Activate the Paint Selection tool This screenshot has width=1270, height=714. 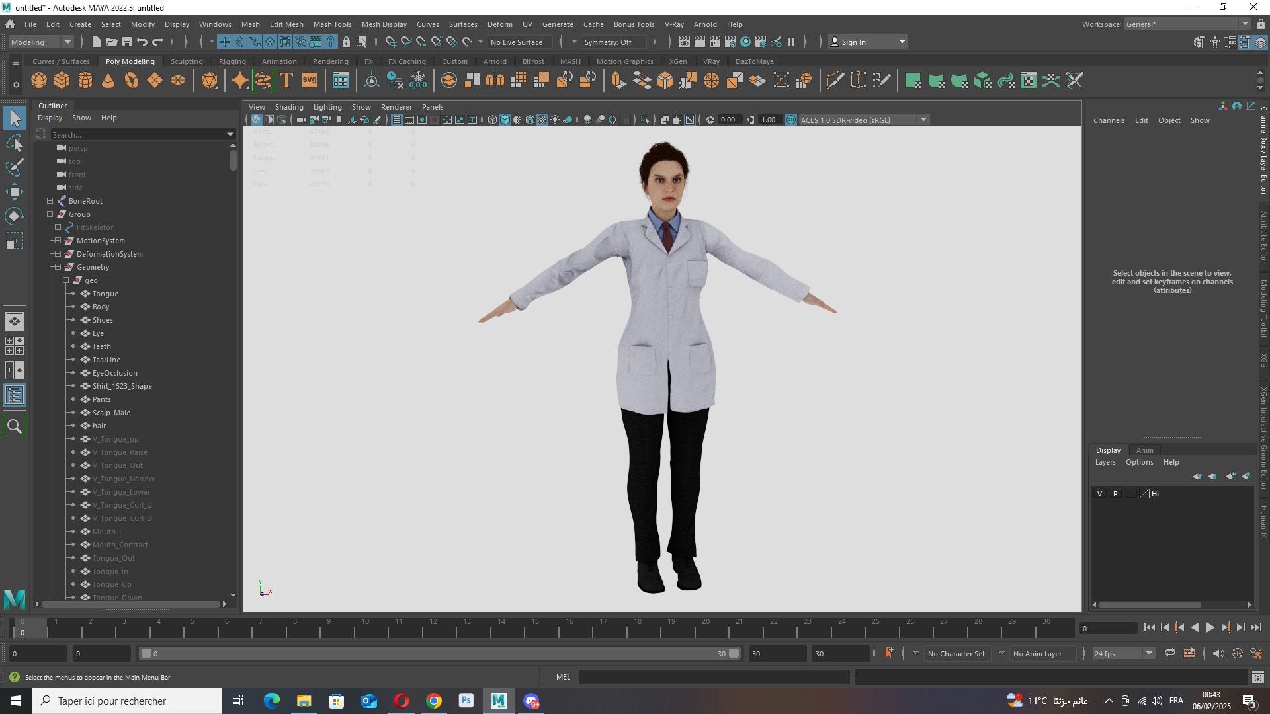15,167
